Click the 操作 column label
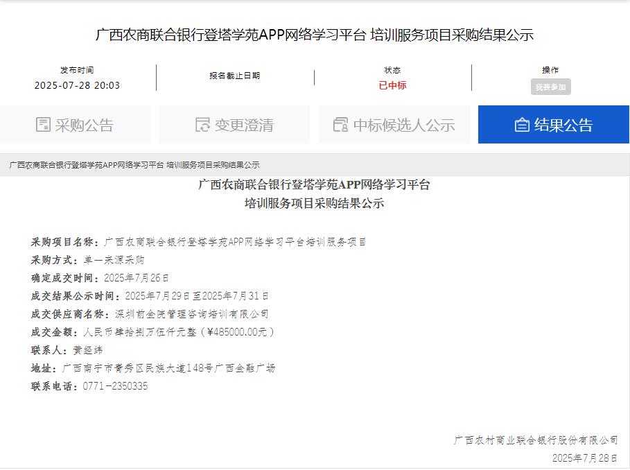Viewport: 630px width, 470px height. (550, 70)
